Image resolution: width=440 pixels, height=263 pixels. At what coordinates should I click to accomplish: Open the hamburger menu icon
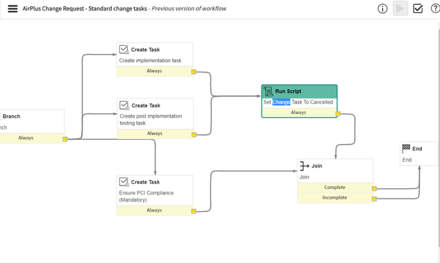(x=12, y=9)
